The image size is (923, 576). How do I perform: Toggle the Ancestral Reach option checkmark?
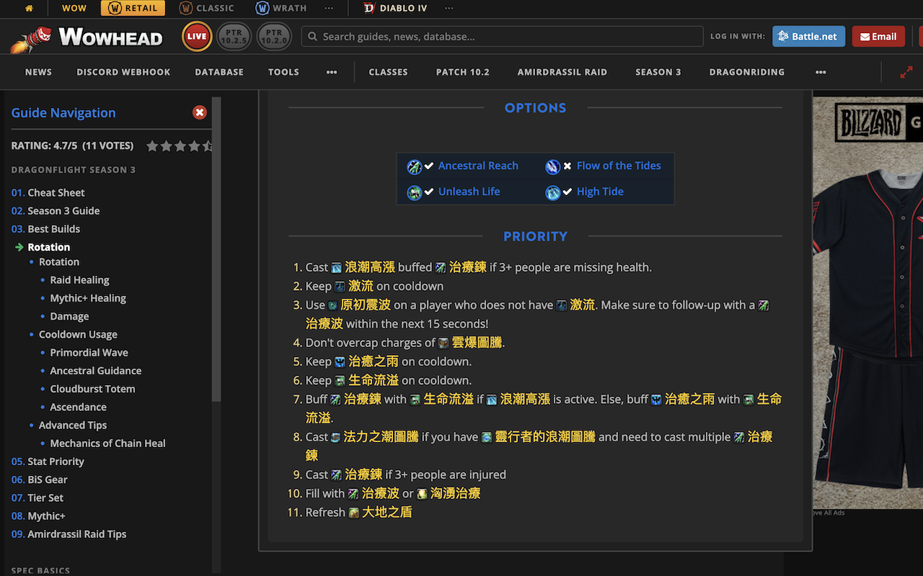click(430, 166)
